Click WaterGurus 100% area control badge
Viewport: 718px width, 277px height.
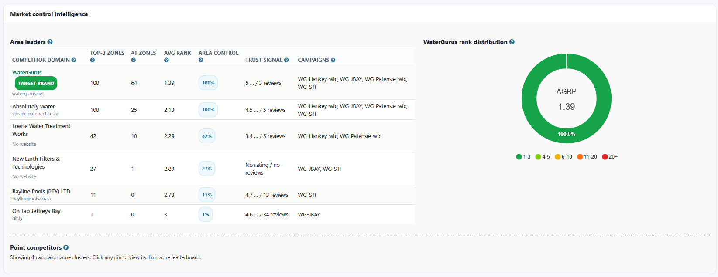click(208, 83)
